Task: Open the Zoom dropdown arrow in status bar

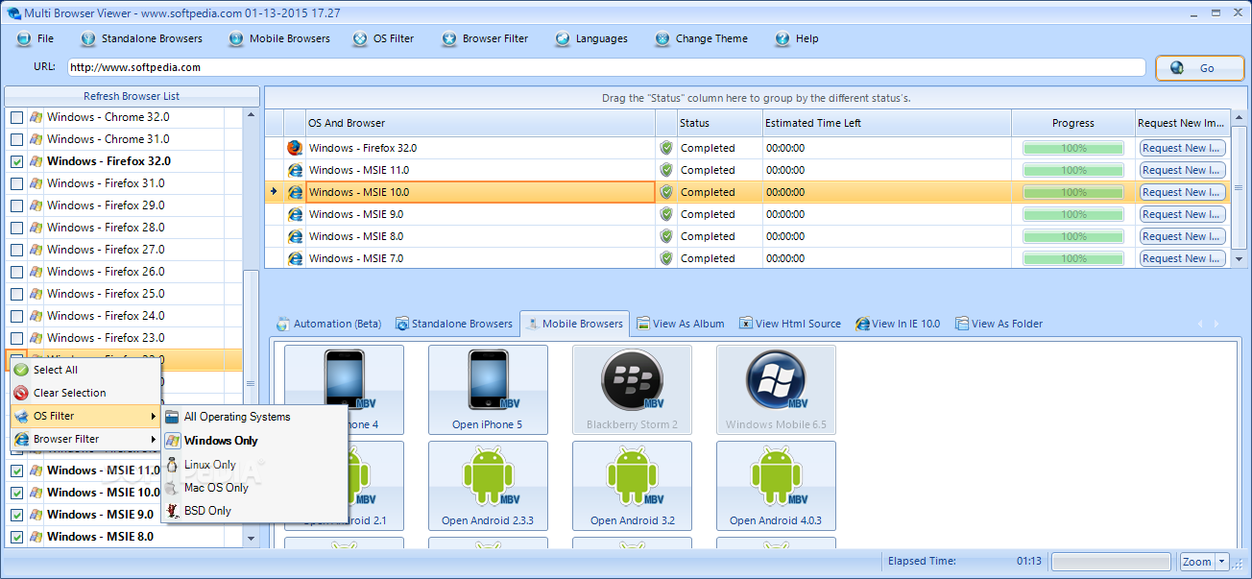Action: pos(1222,562)
